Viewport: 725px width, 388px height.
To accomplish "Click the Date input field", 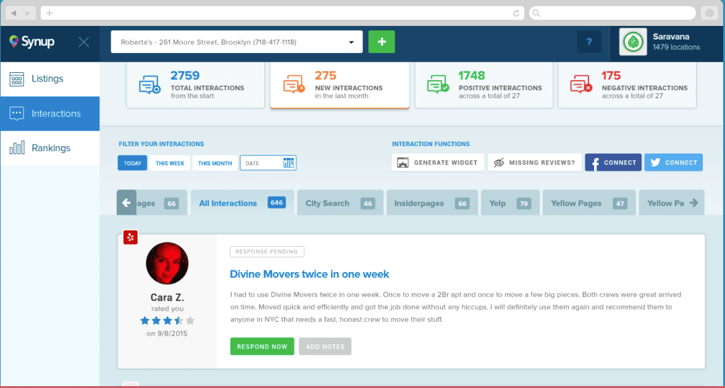I will tap(268, 163).
